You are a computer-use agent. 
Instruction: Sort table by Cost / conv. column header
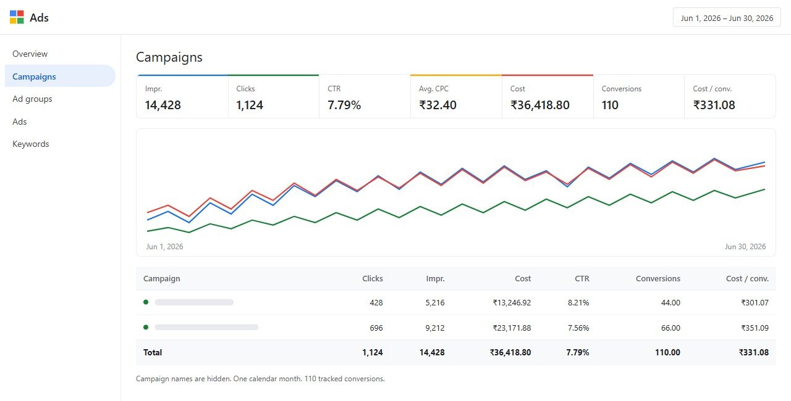pos(747,278)
